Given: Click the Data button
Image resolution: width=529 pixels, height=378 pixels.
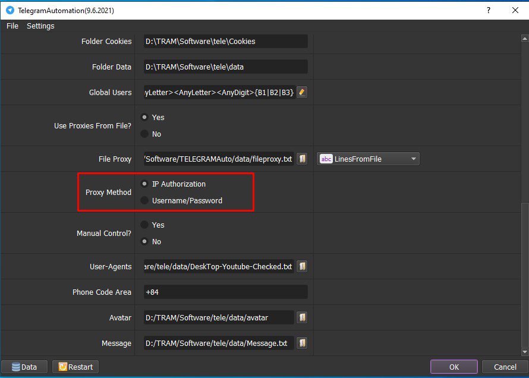Looking at the screenshot, I should click(24, 367).
